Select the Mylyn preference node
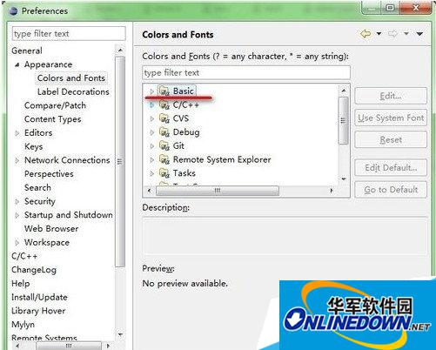 [x=23, y=325]
